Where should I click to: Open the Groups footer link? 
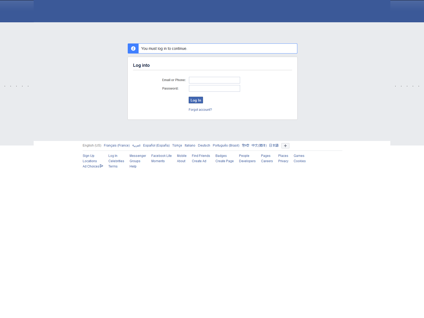click(x=135, y=161)
